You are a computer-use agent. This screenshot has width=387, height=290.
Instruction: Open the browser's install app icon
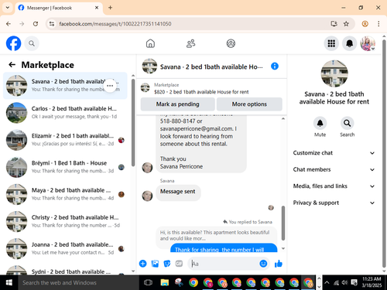click(x=334, y=24)
